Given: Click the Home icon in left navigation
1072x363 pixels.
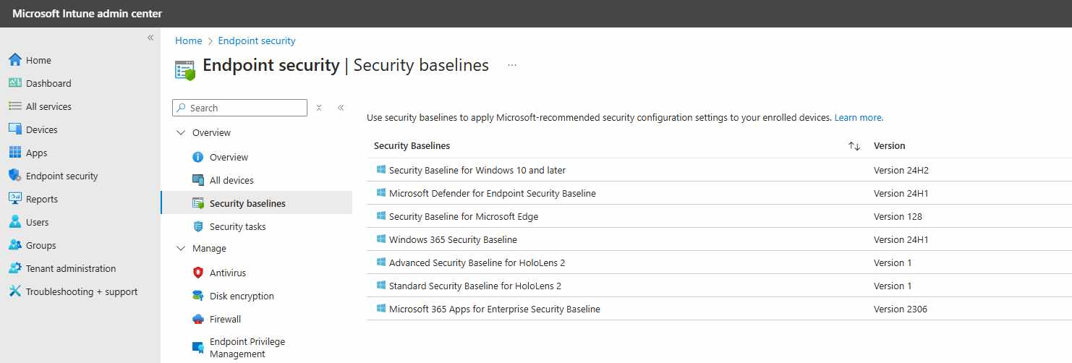Looking at the screenshot, I should click(15, 60).
